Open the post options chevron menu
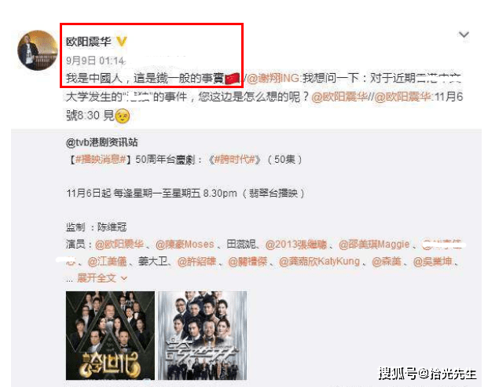 pos(464,35)
